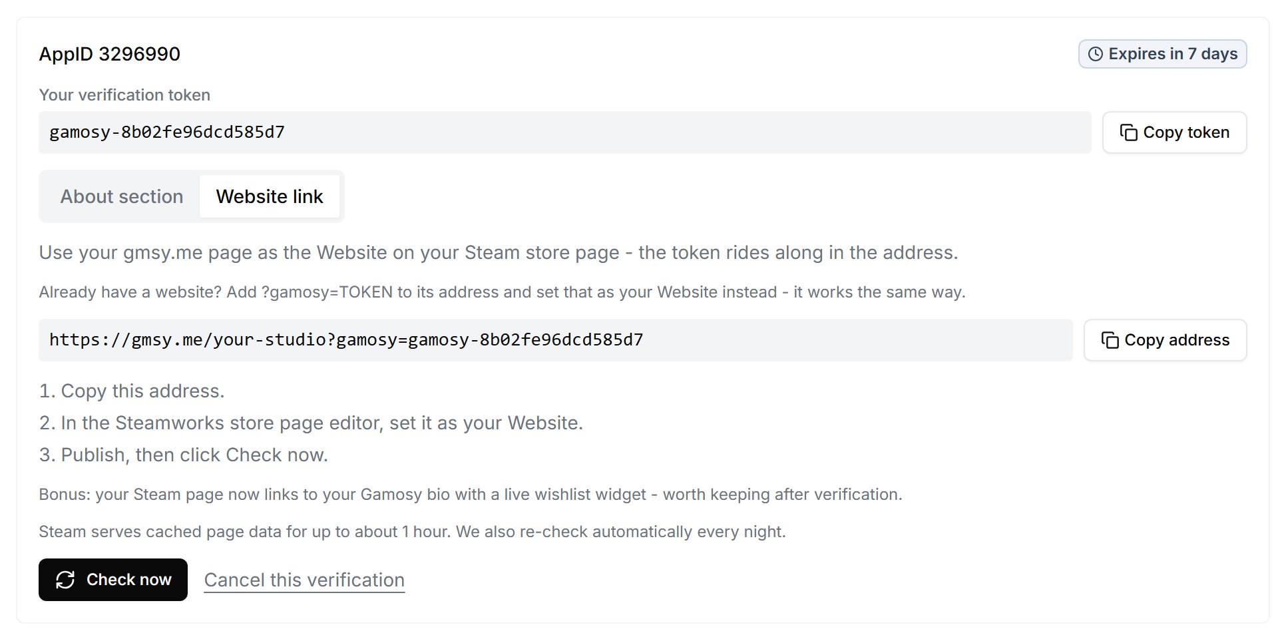Click step 1 'Copy this address.'
Image resolution: width=1286 pixels, height=639 pixels.
pos(132,391)
